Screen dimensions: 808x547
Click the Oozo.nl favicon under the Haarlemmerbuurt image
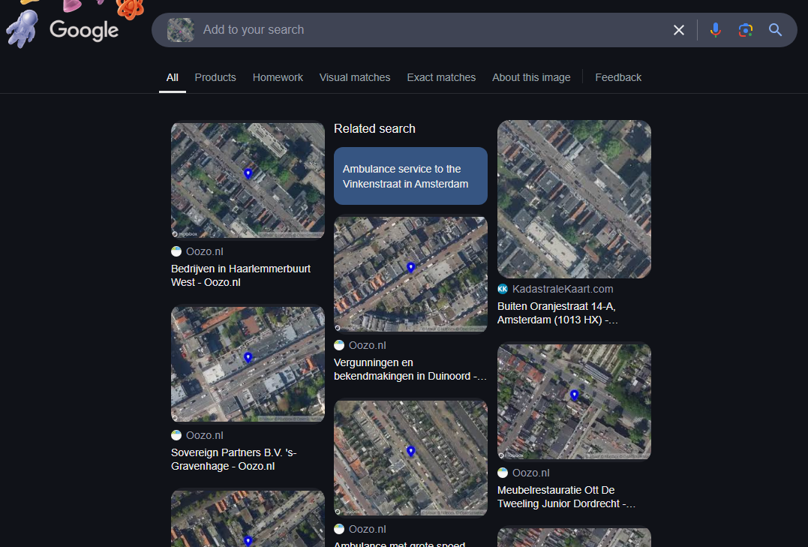tap(176, 252)
